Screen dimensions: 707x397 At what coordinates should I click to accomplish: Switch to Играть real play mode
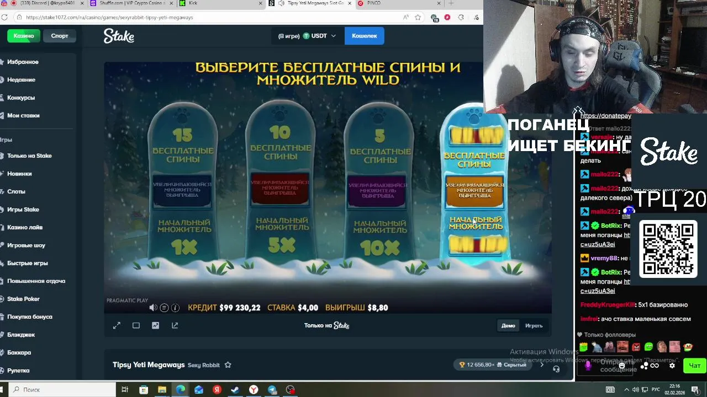(534, 325)
